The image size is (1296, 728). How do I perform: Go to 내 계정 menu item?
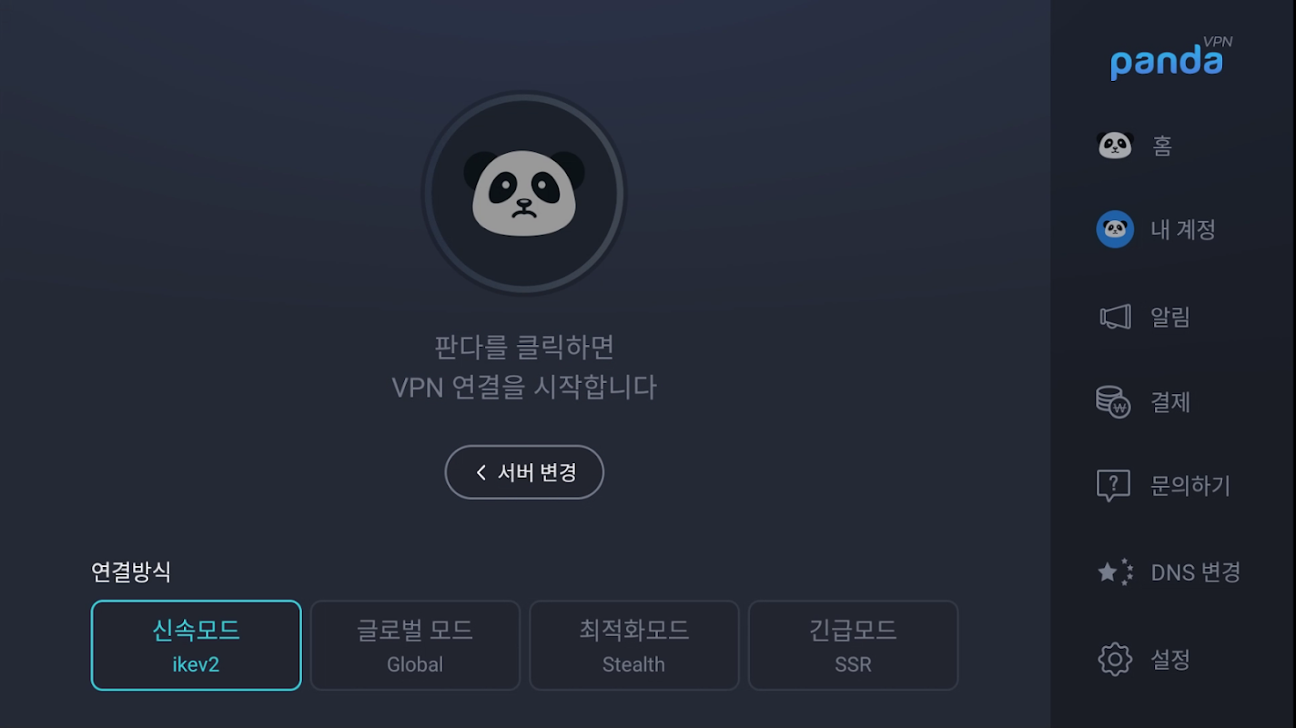(1183, 229)
